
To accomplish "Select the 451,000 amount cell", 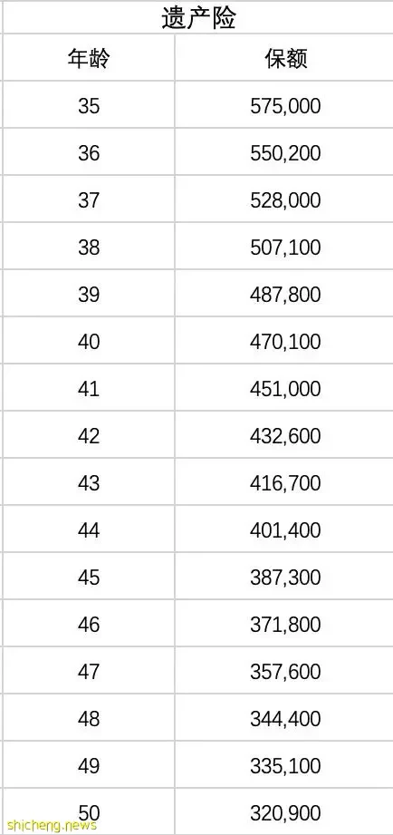I will 285,388.
